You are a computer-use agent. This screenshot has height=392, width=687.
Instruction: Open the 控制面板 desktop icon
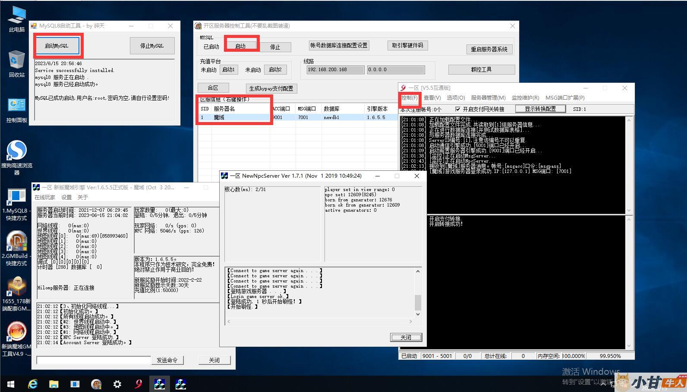[16, 106]
